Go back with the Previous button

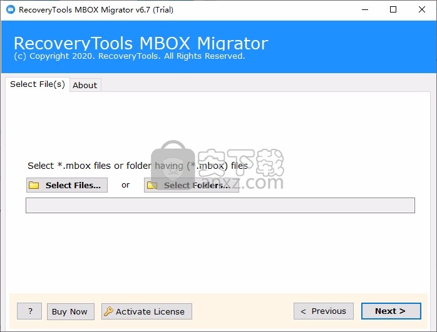(x=324, y=311)
